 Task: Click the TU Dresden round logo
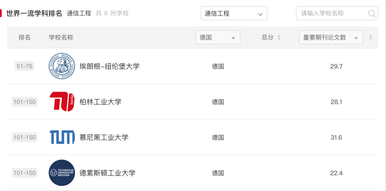pos(62,172)
